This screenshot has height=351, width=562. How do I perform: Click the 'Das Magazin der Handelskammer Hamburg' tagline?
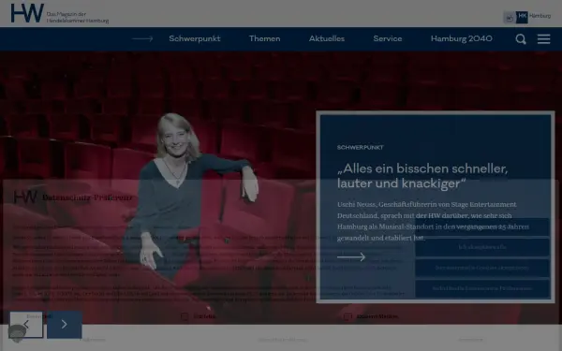(x=78, y=17)
